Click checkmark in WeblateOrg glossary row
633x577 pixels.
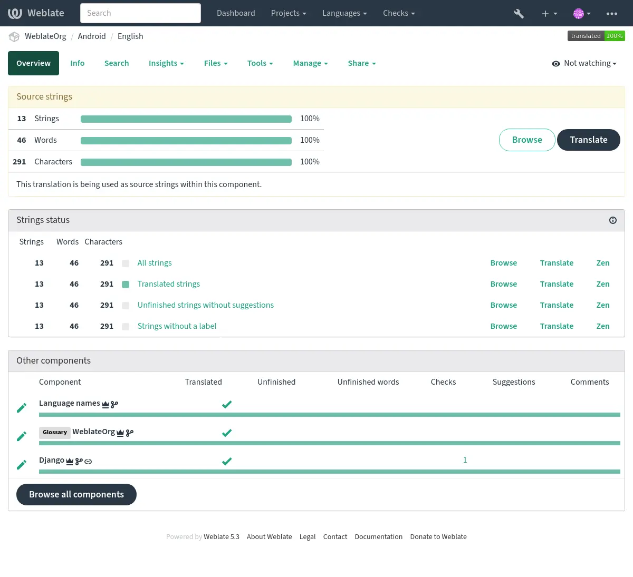point(227,433)
